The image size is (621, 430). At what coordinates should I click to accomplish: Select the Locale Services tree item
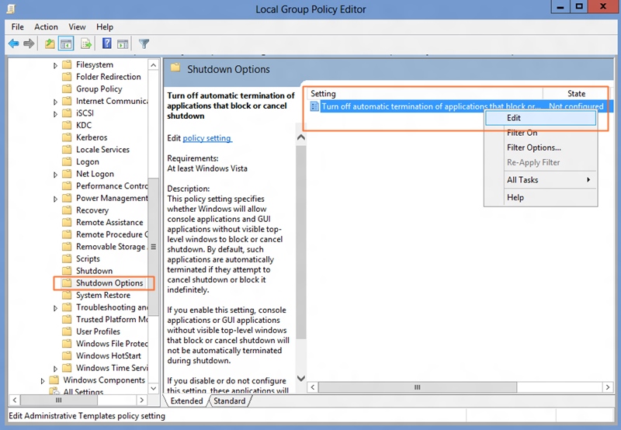point(102,149)
